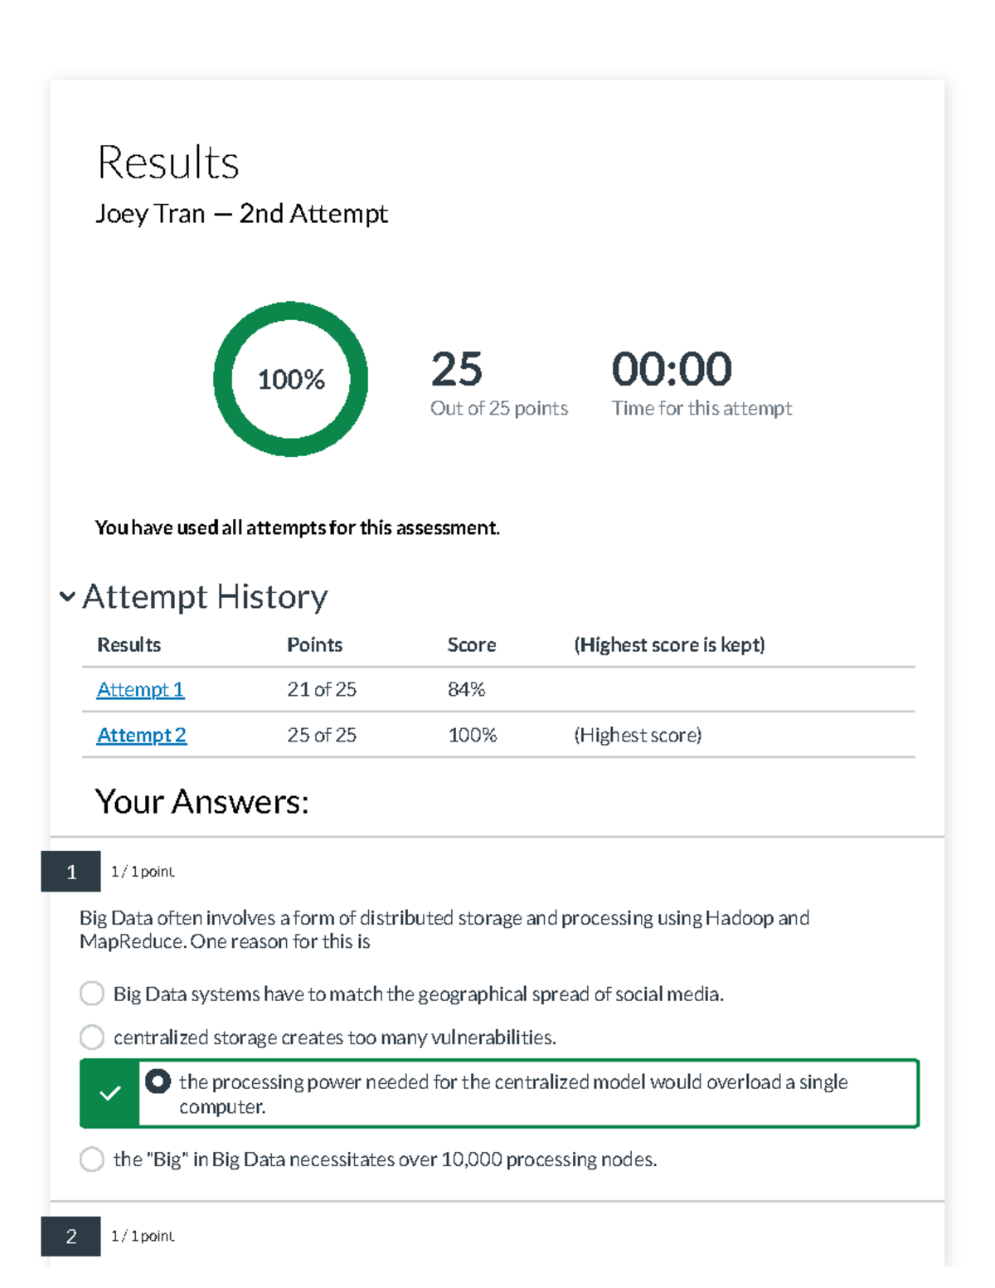Select the "over 10,000 processing nodes" radio button
995x1288 pixels.
[92, 1159]
